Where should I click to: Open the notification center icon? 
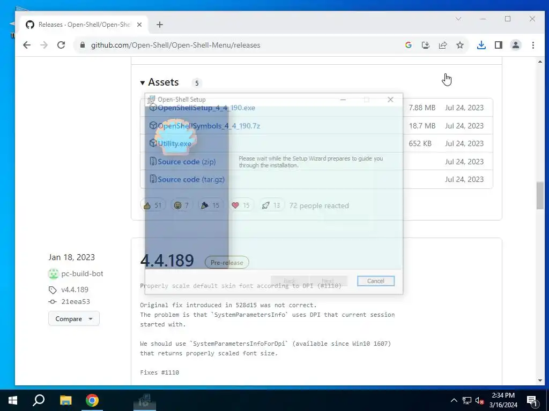(x=532, y=400)
